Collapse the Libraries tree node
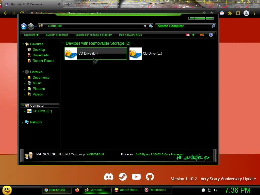 [x=23, y=72]
